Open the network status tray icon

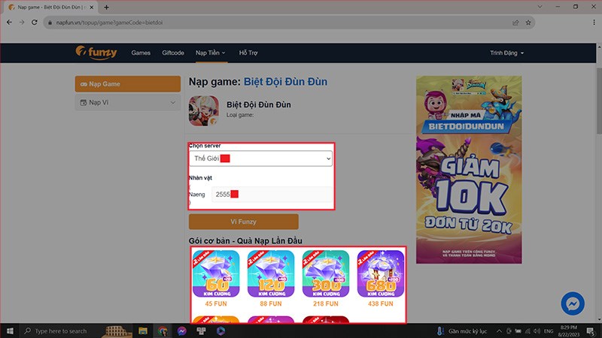tap(528, 331)
